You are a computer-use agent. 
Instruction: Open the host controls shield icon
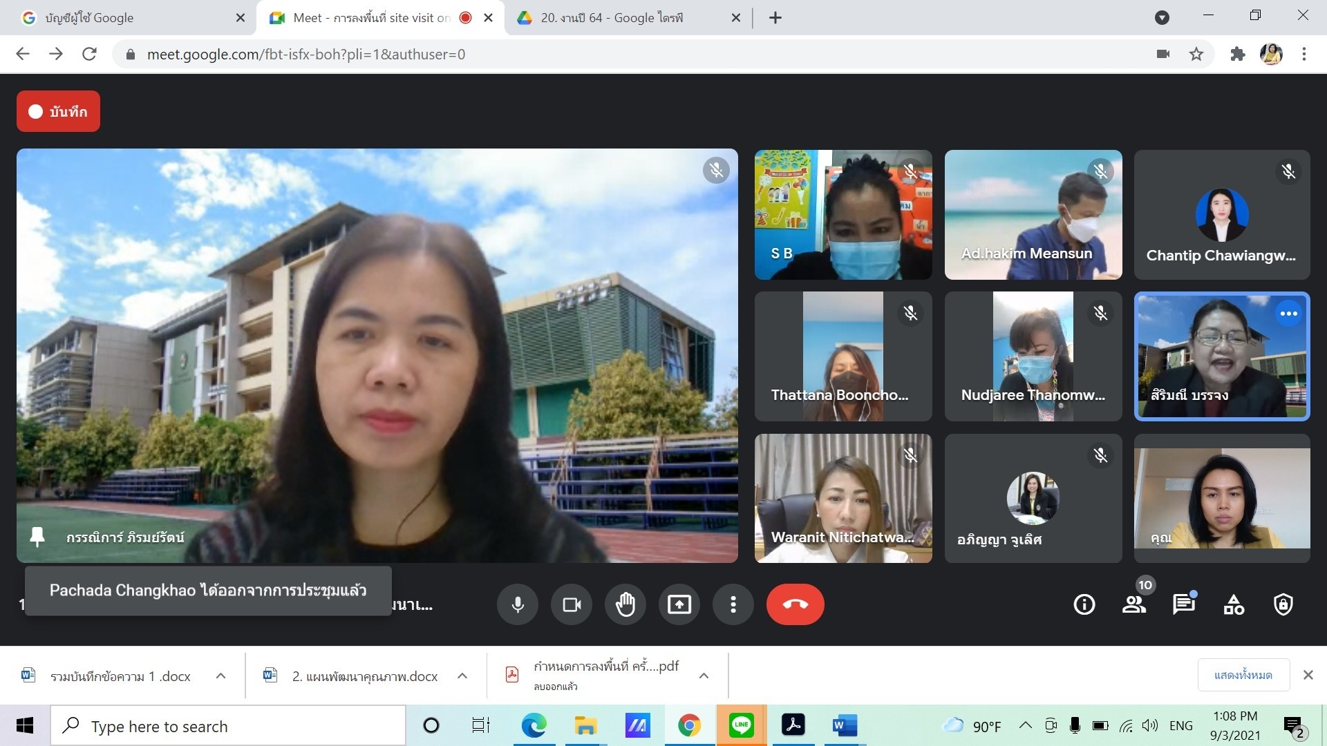click(x=1283, y=604)
